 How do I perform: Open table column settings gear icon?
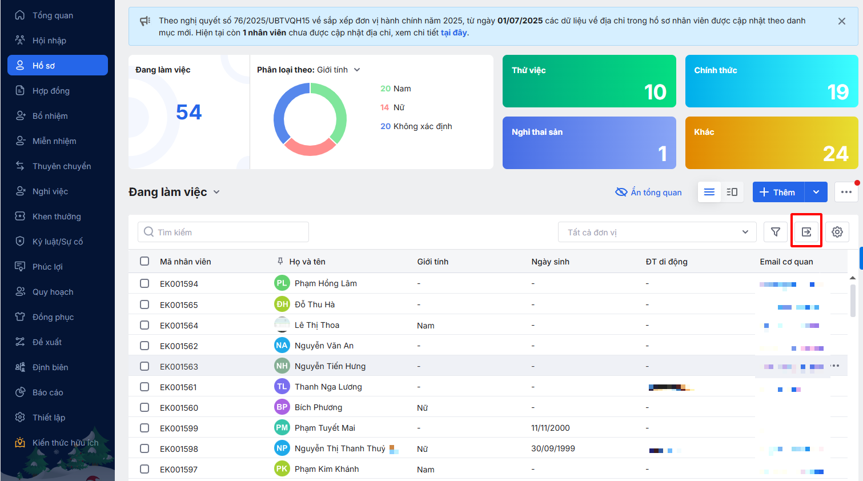[x=837, y=232]
